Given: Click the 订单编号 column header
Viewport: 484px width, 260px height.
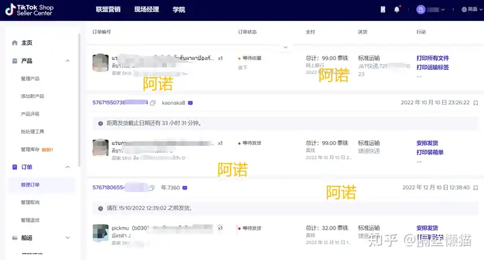Looking at the screenshot, I should tap(102, 32).
